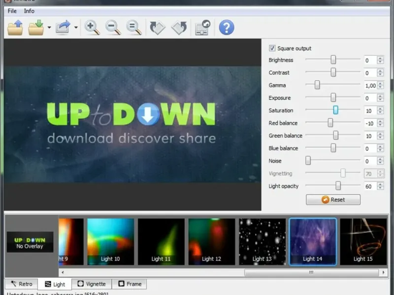Uncheck the Square output checkbox
The height and width of the screenshot is (295, 394).
[272, 48]
